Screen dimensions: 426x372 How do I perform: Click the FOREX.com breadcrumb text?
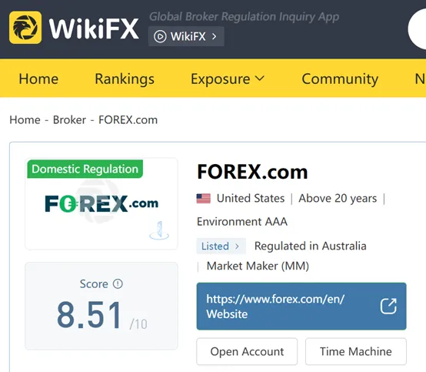128,120
